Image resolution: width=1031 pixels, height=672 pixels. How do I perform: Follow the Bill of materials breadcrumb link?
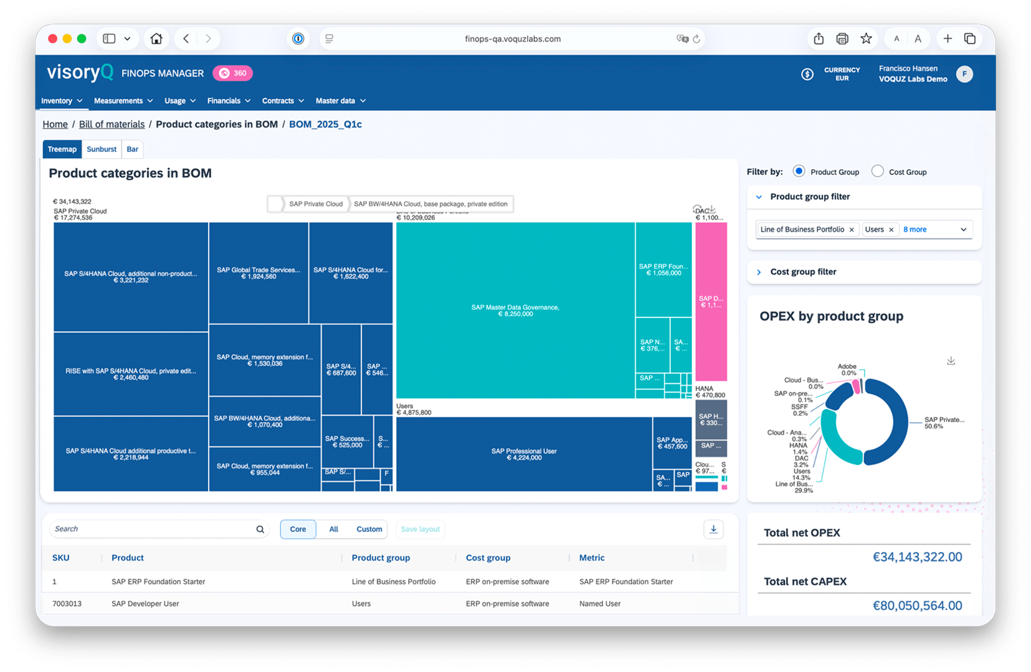tap(112, 124)
